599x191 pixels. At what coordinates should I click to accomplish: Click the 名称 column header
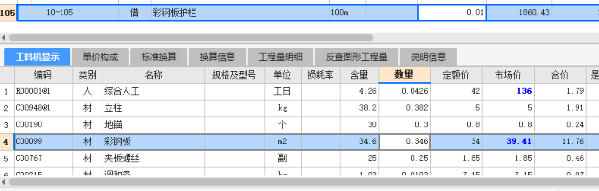coord(154,75)
